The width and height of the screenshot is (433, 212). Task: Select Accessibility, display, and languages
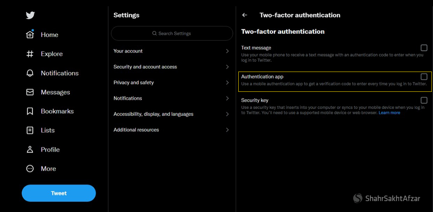pos(153,114)
